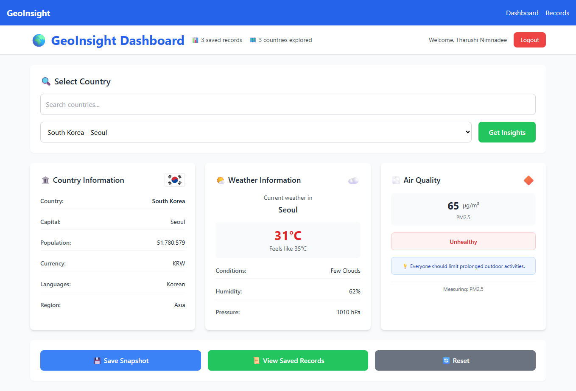Click the map icon by countries explored
Screen dimensions: 576x391
click(253, 40)
